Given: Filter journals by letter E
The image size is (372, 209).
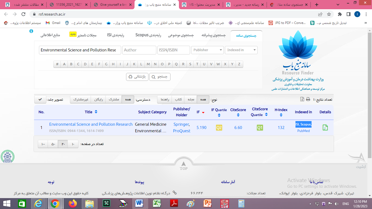Looking at the screenshot, I should [92, 64].
